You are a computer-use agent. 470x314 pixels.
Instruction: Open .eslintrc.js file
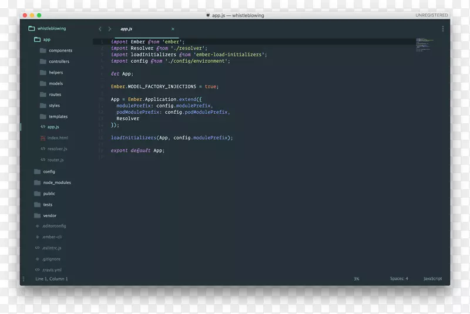pyautogui.click(x=48, y=248)
